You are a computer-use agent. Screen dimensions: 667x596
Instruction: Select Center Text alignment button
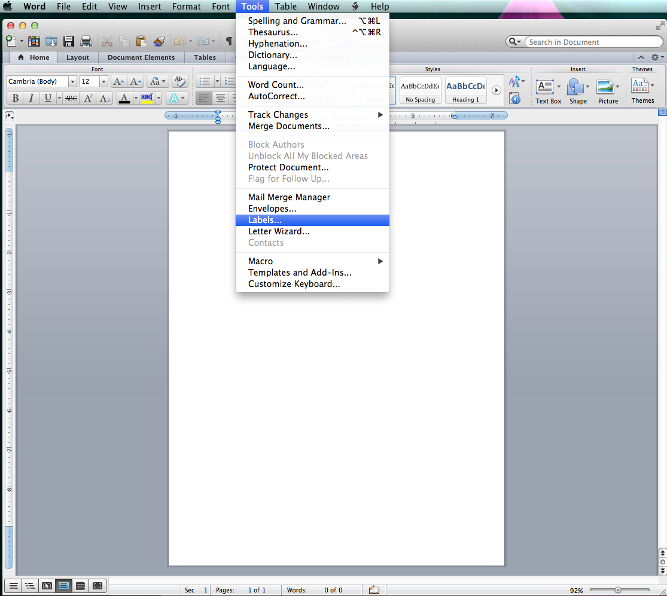pyautogui.click(x=220, y=98)
